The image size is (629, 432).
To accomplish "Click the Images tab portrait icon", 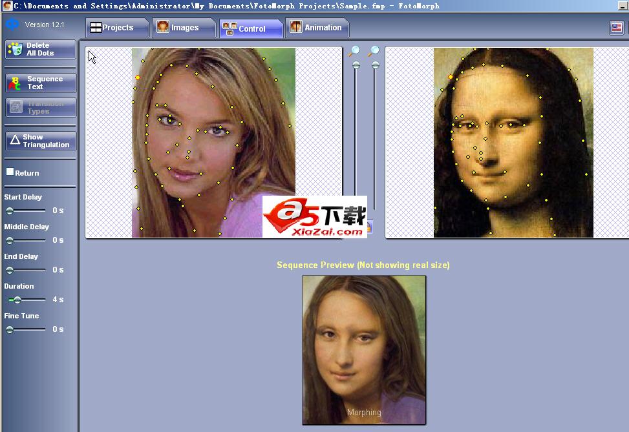I will click(162, 26).
